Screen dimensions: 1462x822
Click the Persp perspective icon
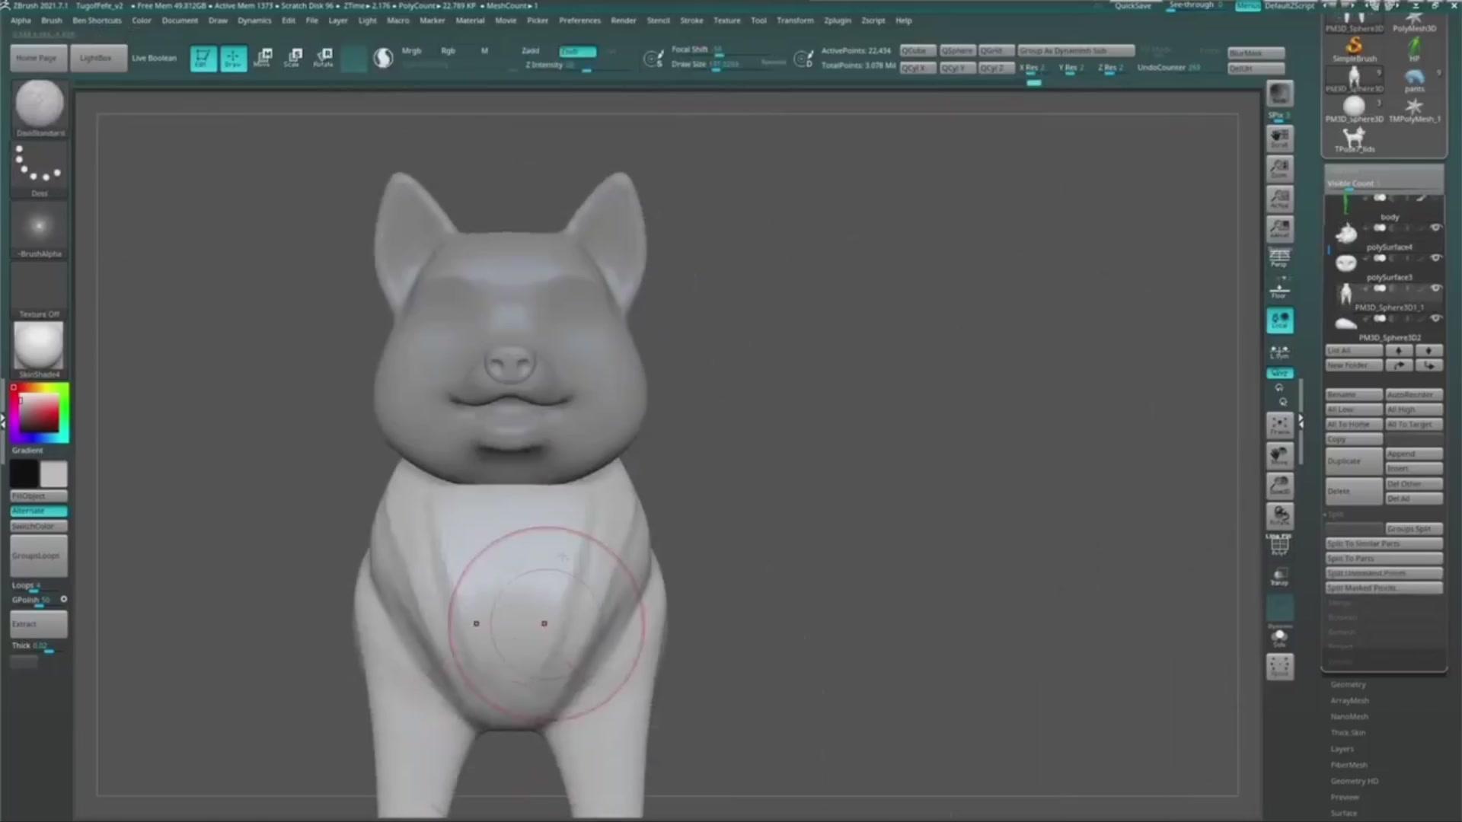pos(1279,258)
